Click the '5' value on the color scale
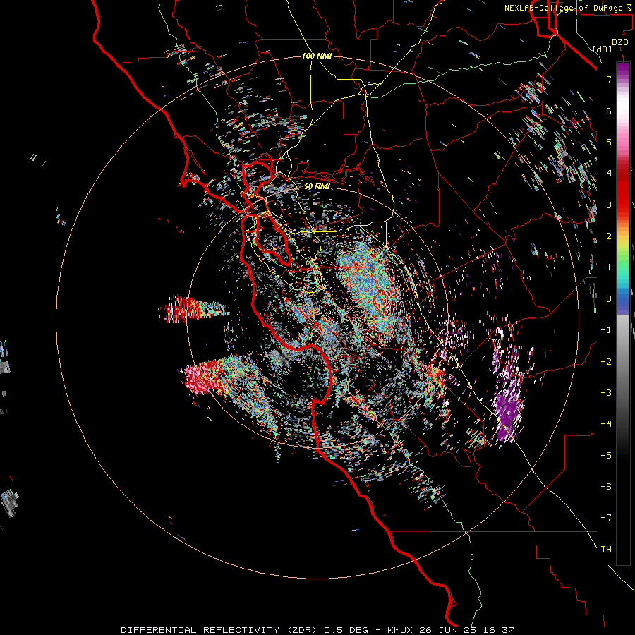This screenshot has height=635, width=635. click(x=609, y=142)
